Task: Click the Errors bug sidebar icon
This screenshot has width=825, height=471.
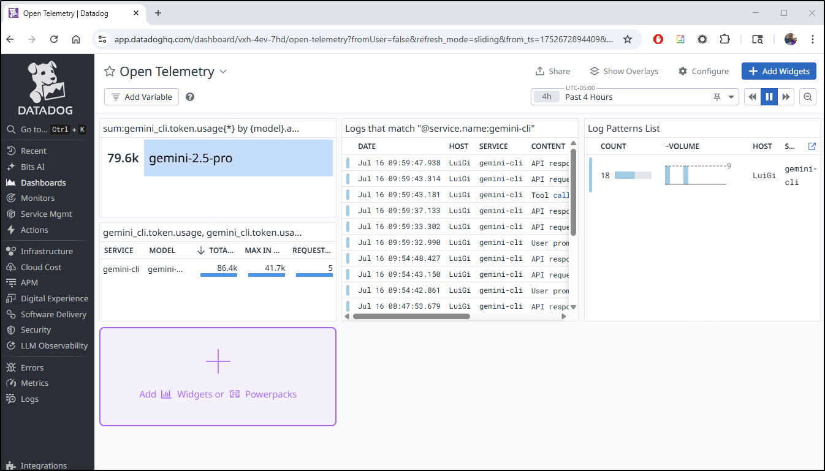Action: pyautogui.click(x=10, y=367)
